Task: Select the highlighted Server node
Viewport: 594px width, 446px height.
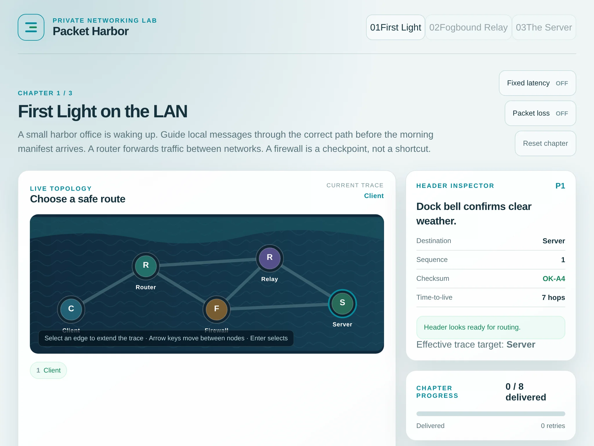Action: [x=343, y=303]
